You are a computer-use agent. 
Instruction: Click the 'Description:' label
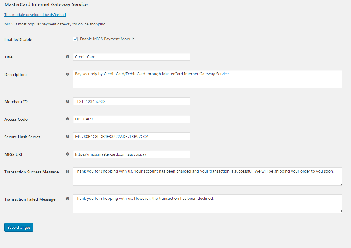pos(16,75)
